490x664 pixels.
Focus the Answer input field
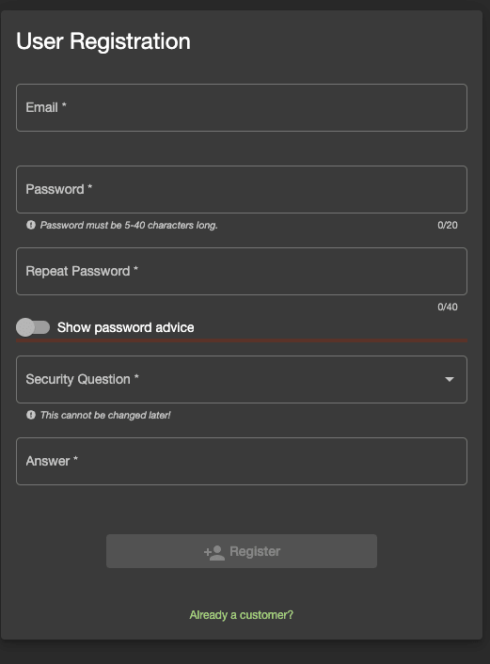click(242, 461)
